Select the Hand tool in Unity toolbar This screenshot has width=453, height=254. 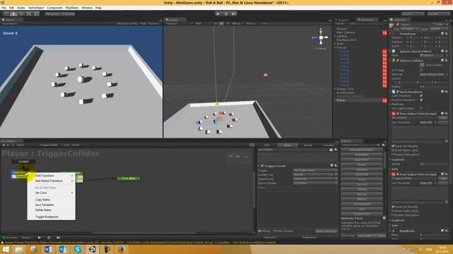(x=6, y=14)
